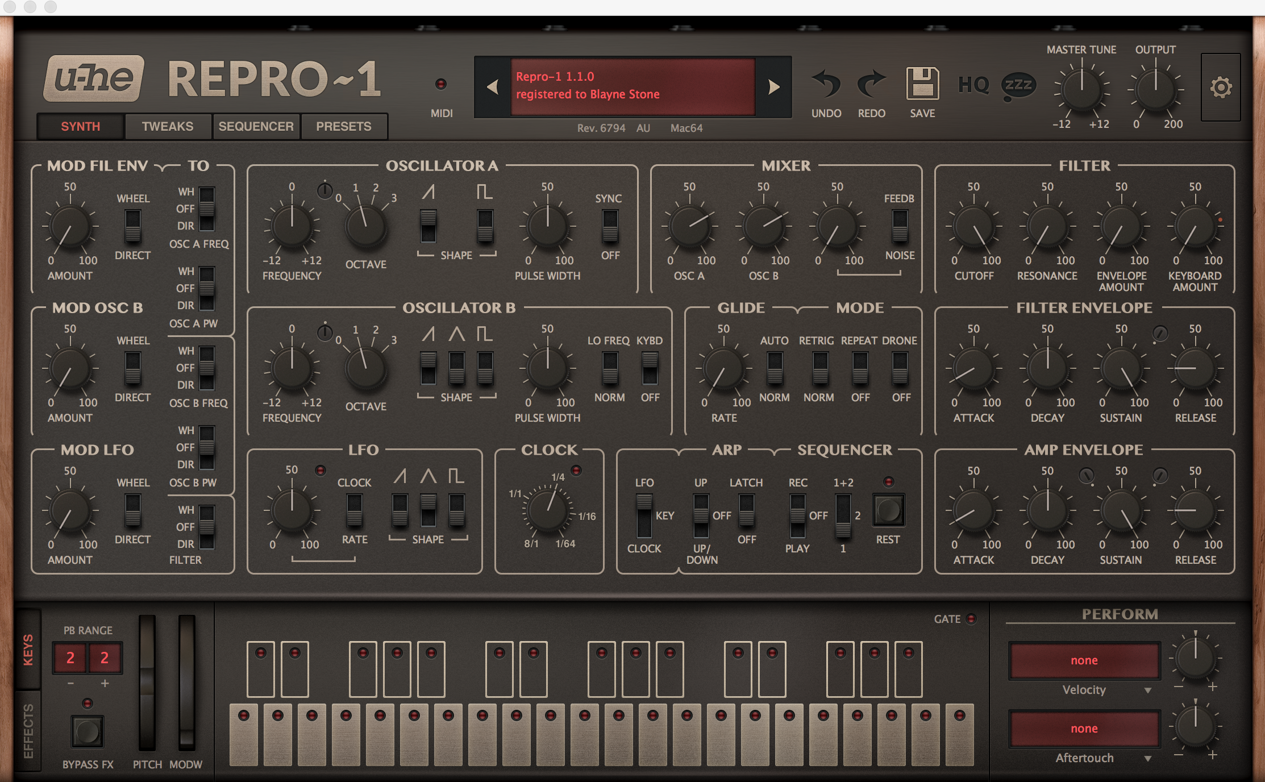This screenshot has height=782, width=1265.
Task: Open the preset name display
Action: (632, 86)
